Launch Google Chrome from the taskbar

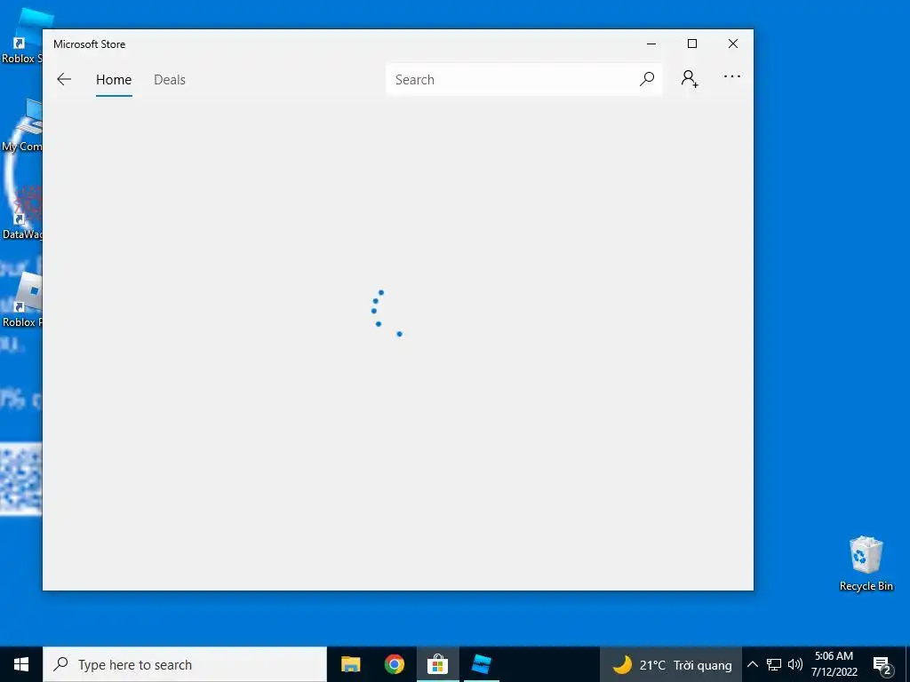pyautogui.click(x=394, y=664)
